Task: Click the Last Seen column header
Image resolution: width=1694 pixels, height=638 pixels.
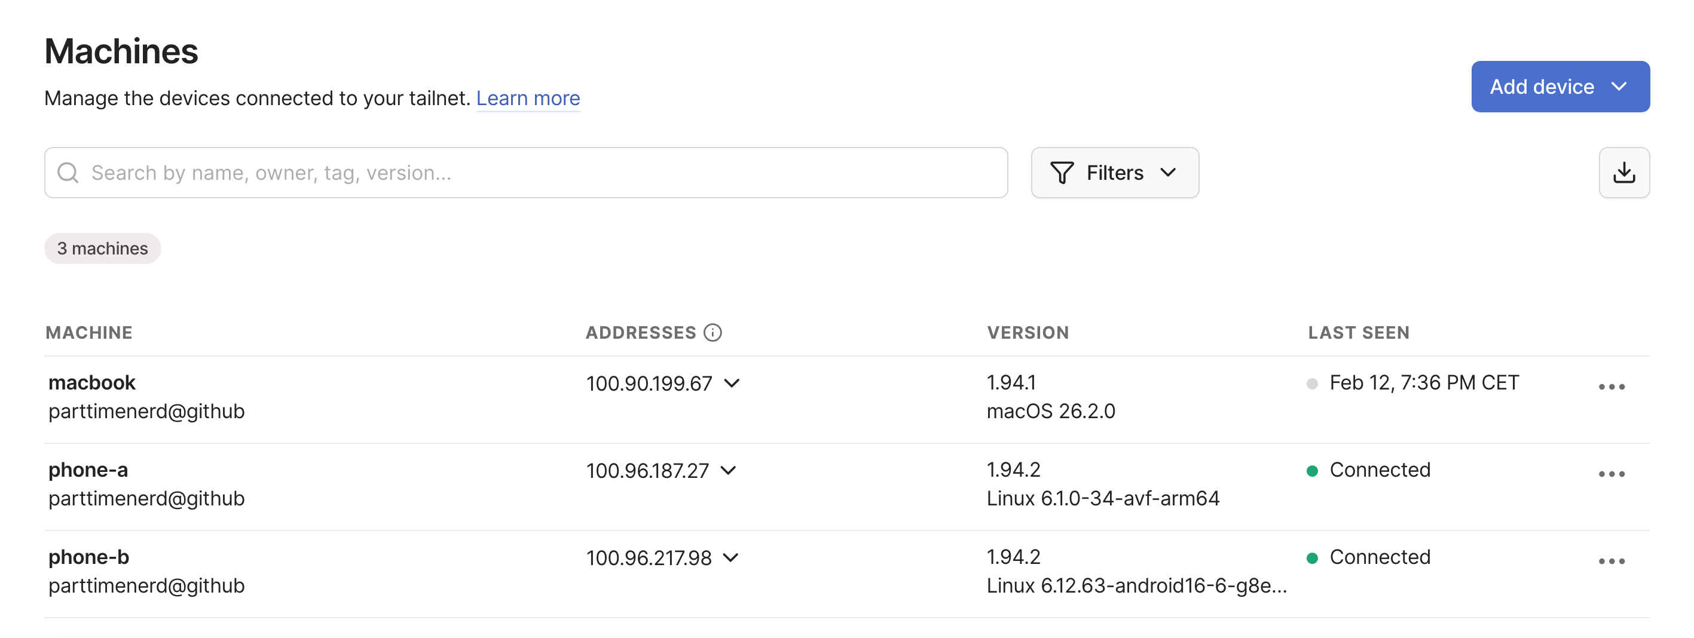Action: pos(1358,333)
